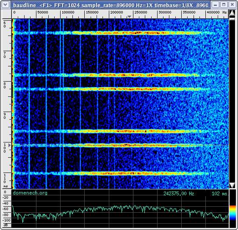Click the 200000 label on frequency ruler
This screenshot has width=238, height=230.
pos(116,12)
